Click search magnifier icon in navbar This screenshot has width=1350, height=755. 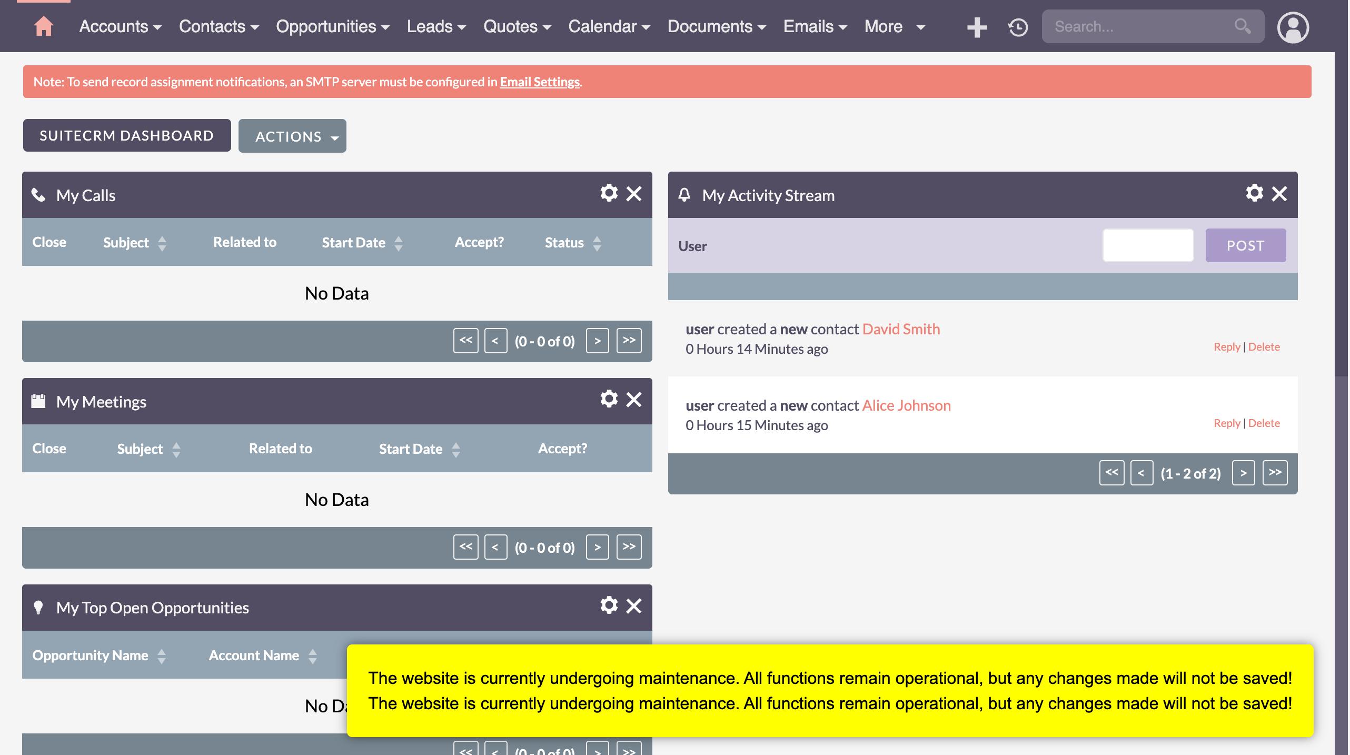pyautogui.click(x=1243, y=26)
